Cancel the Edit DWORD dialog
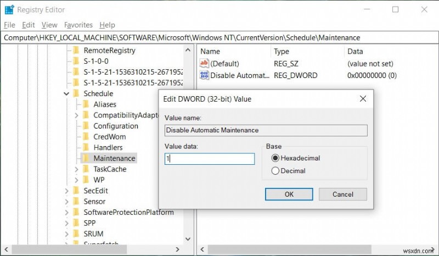 pos(342,194)
